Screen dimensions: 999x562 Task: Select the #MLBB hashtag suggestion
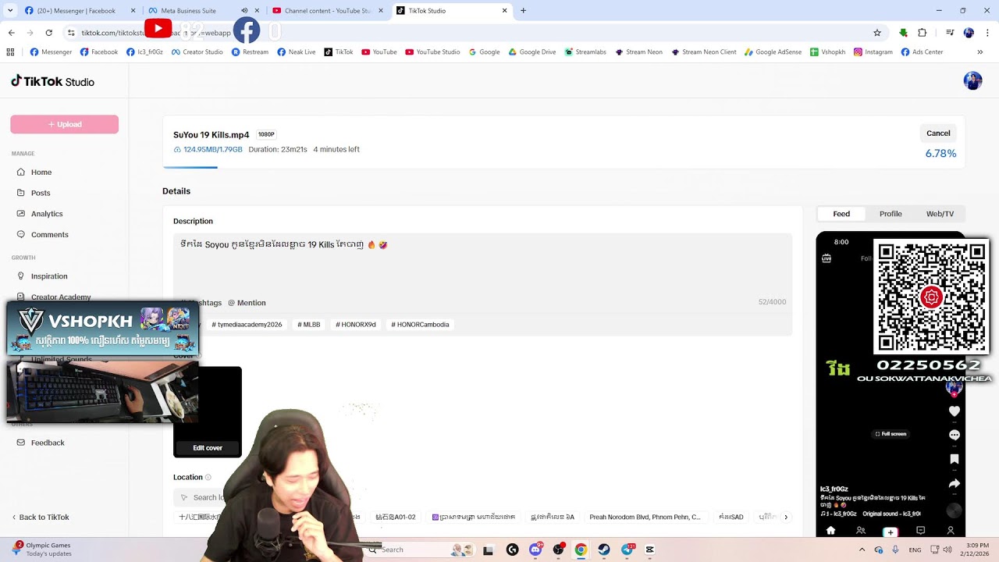pos(309,325)
